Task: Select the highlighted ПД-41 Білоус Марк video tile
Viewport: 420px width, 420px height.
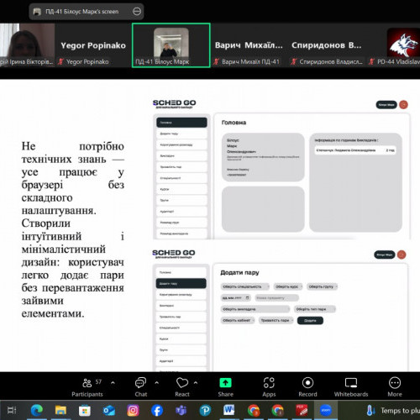Action: (171, 45)
